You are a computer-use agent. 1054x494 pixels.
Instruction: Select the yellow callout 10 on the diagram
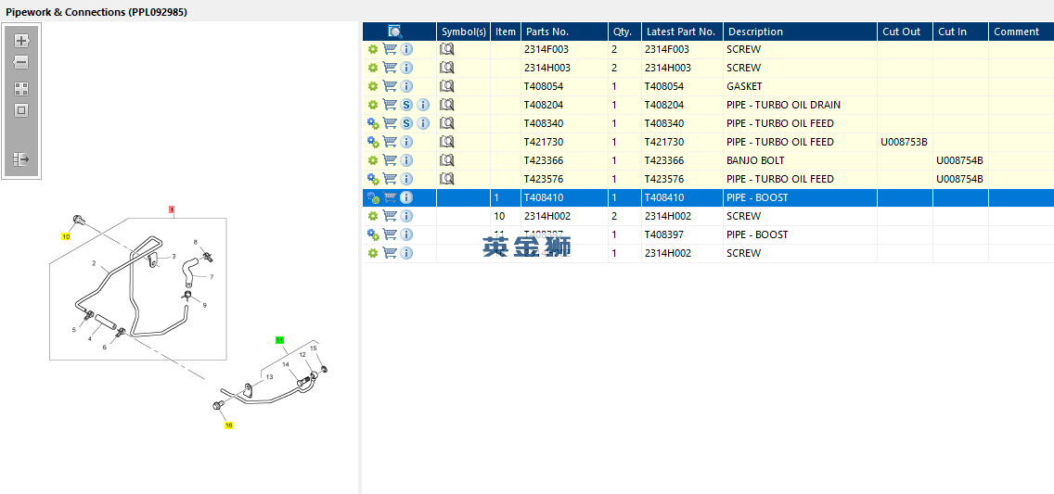point(66,236)
